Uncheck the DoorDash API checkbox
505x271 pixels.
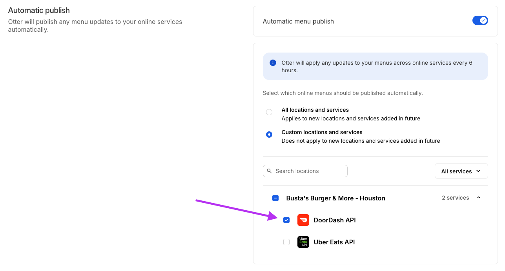tap(286, 220)
